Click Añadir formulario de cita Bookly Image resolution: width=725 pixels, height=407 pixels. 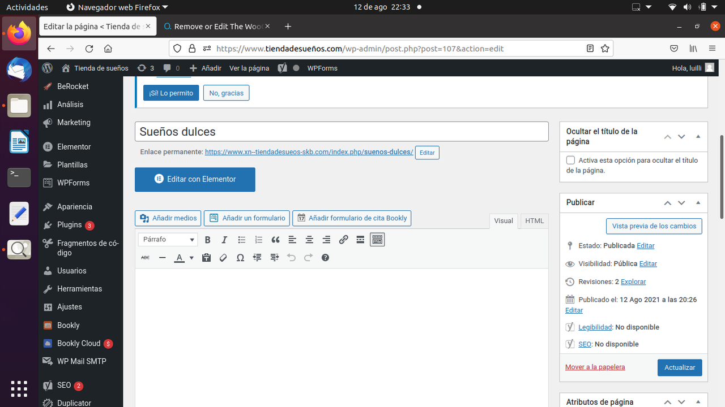click(352, 218)
